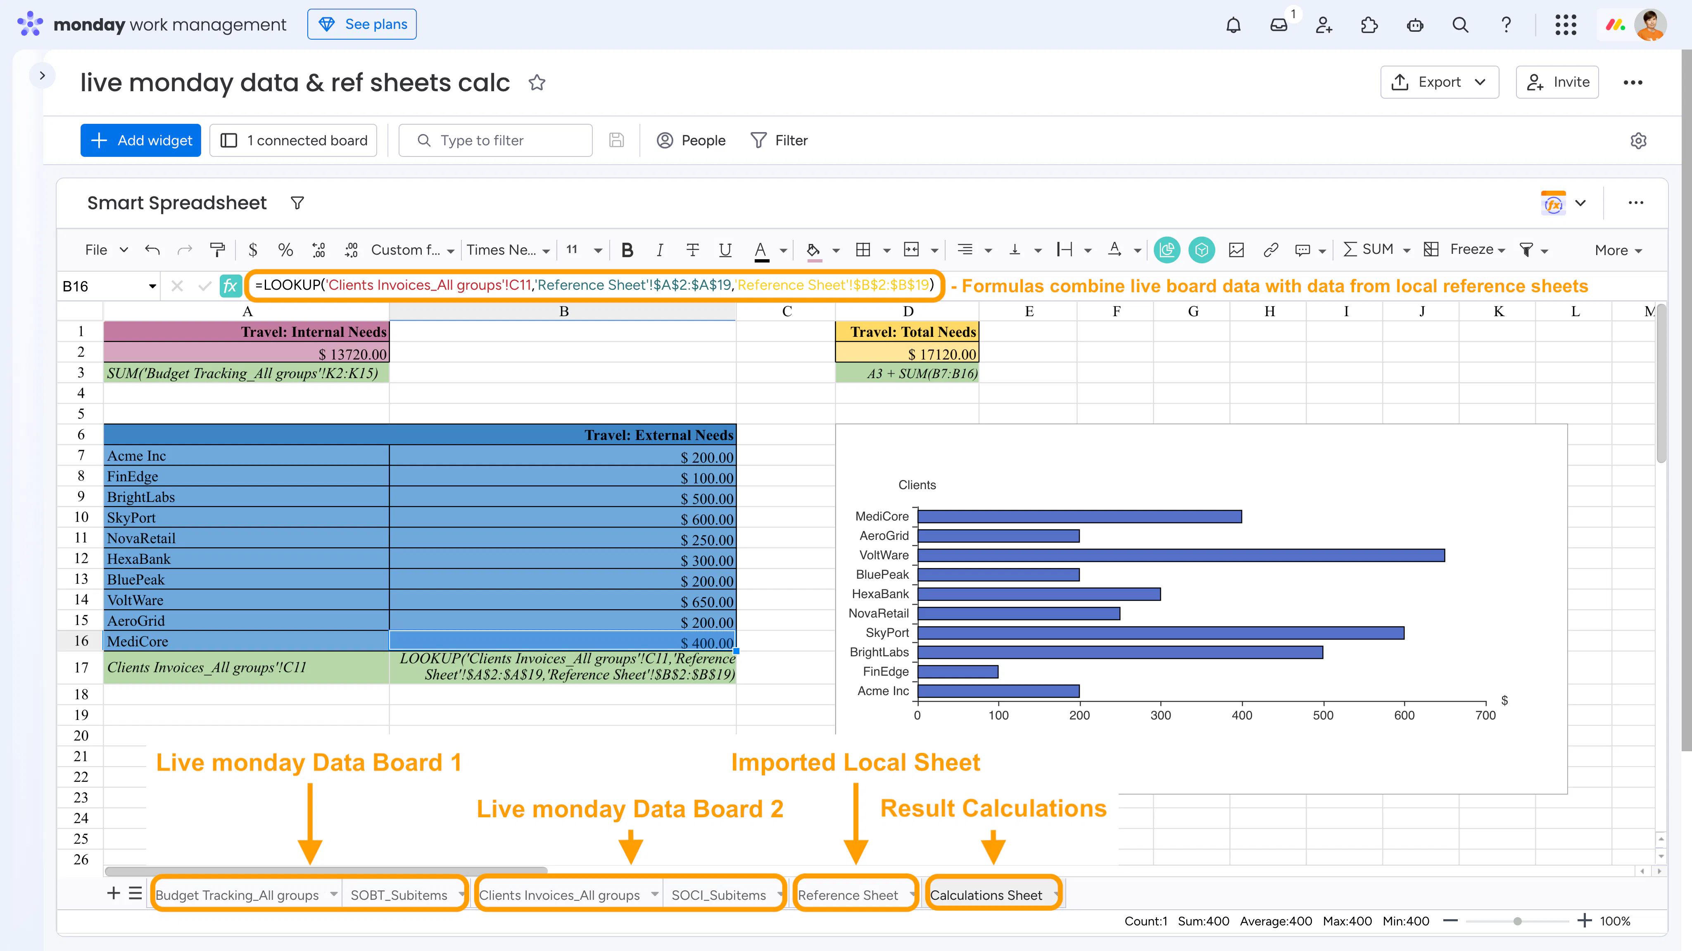Open the B16 cell name box dropdown
1692x951 pixels.
coord(152,286)
